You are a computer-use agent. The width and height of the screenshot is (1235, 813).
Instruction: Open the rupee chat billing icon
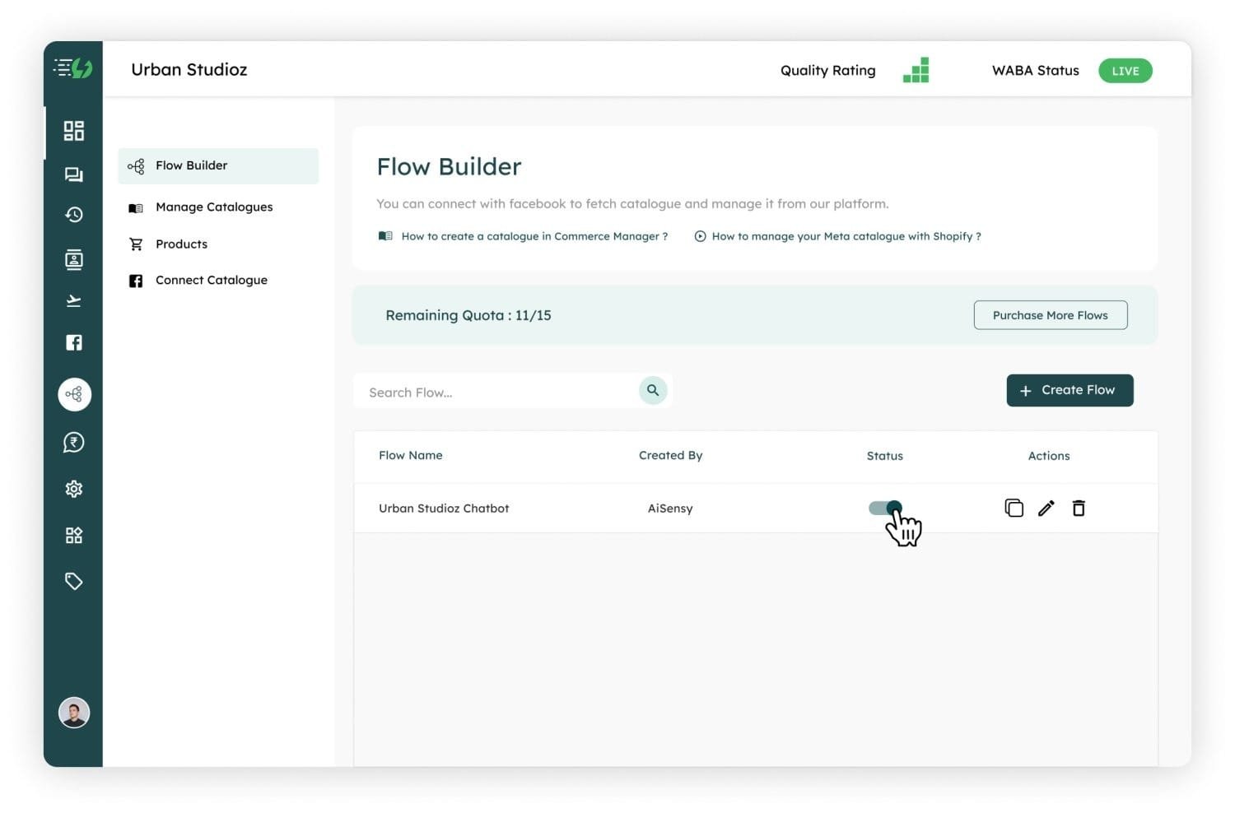[74, 443]
